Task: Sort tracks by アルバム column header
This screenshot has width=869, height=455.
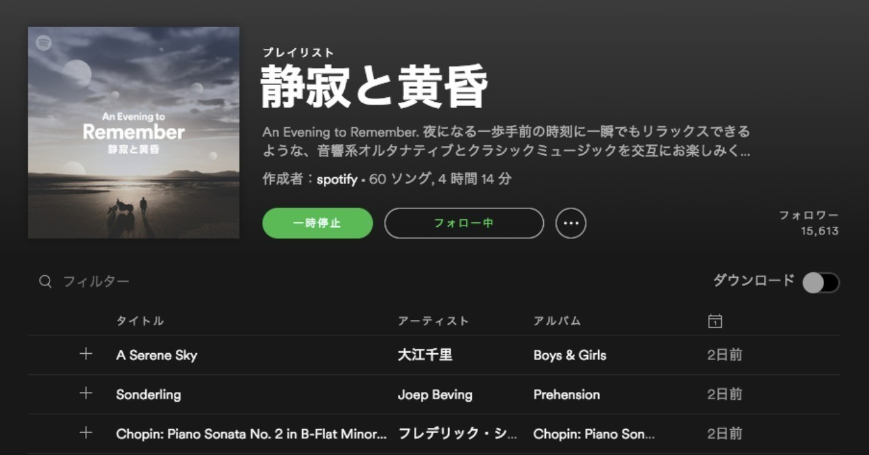Action: tap(557, 321)
